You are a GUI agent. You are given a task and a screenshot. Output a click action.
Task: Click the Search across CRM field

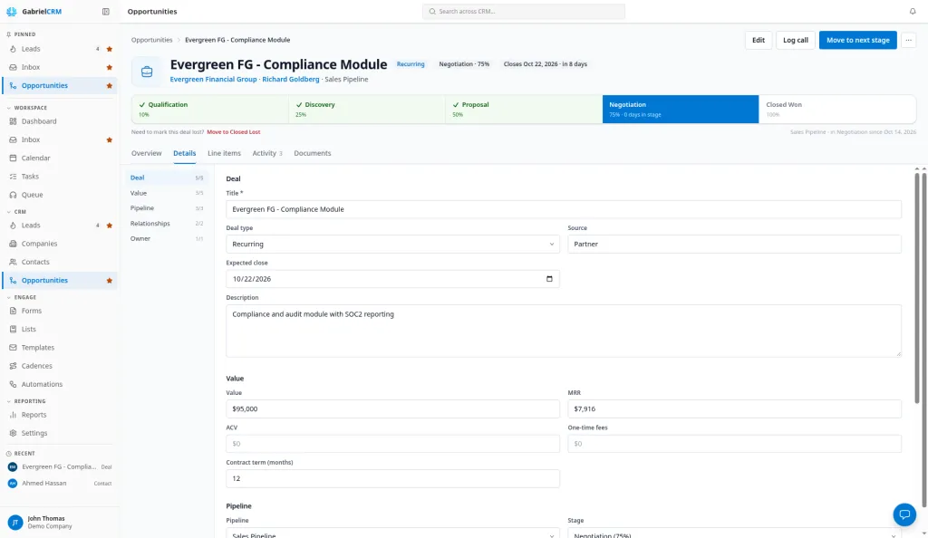[523, 11]
